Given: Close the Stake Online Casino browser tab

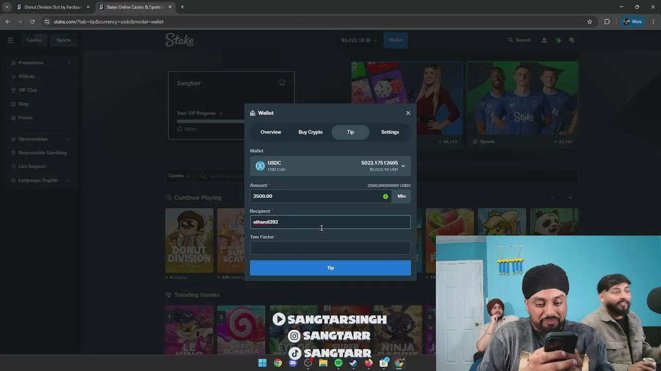Looking at the screenshot, I should 170,7.
